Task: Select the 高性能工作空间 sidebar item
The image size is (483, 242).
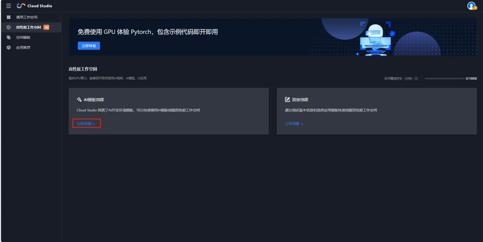Action: tap(31, 27)
